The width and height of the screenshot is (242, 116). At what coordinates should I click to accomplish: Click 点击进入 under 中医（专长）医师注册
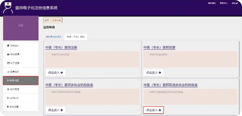coord(55,73)
